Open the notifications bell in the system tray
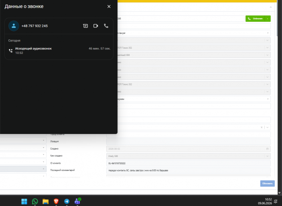 [276, 201]
